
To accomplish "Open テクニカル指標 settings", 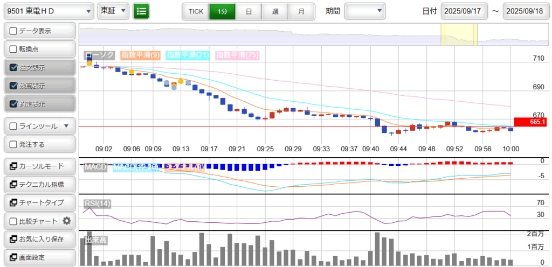I will click(x=39, y=184).
